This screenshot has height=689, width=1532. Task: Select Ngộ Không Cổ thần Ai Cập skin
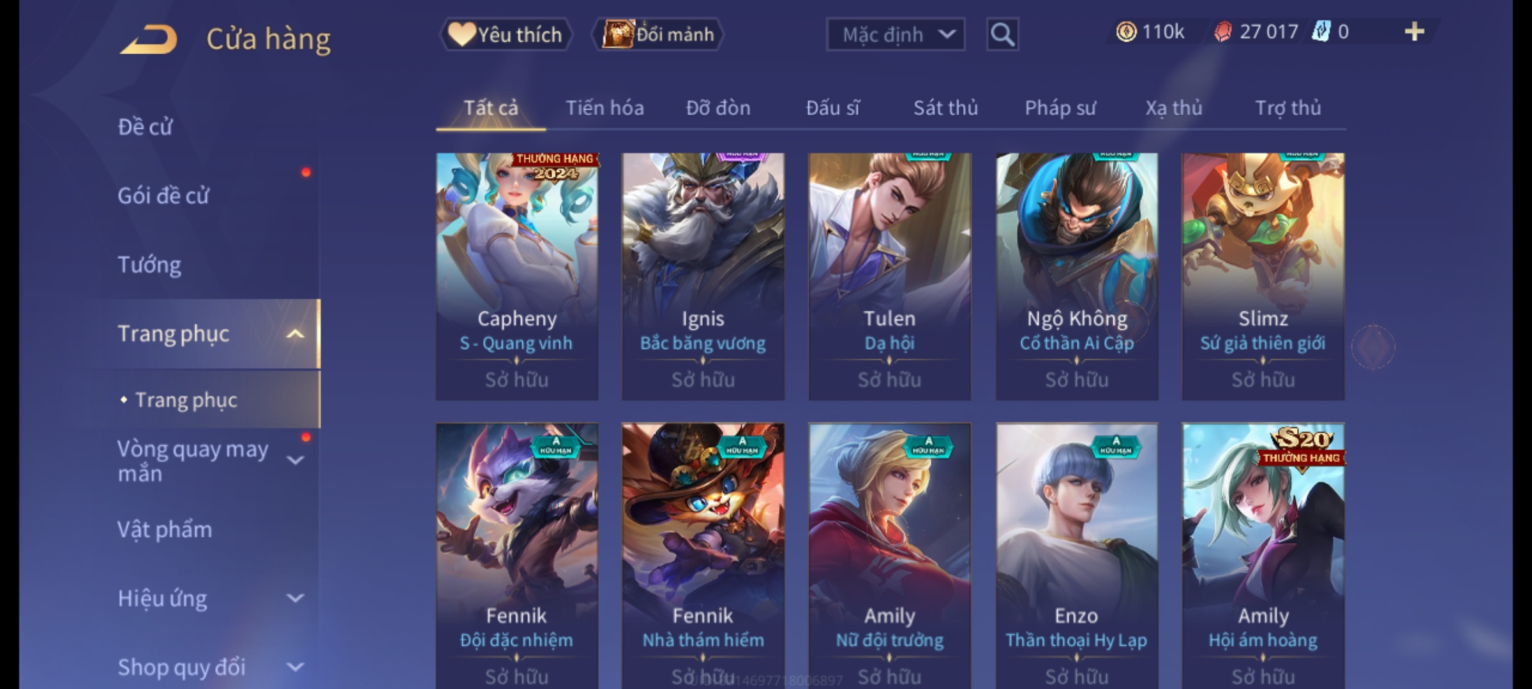click(x=1077, y=276)
